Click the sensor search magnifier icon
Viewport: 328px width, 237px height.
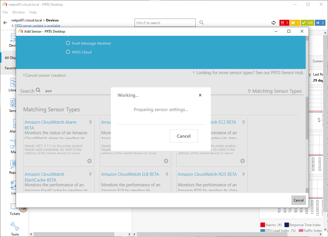pos(38,90)
